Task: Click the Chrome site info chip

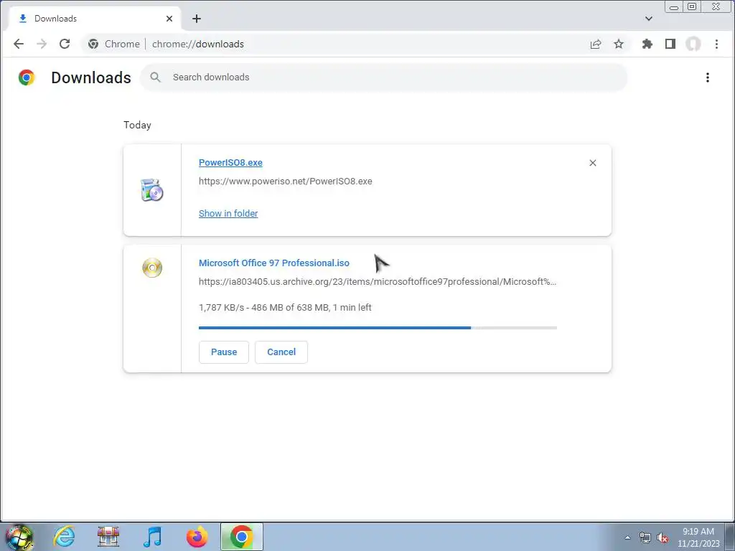Action: click(114, 44)
